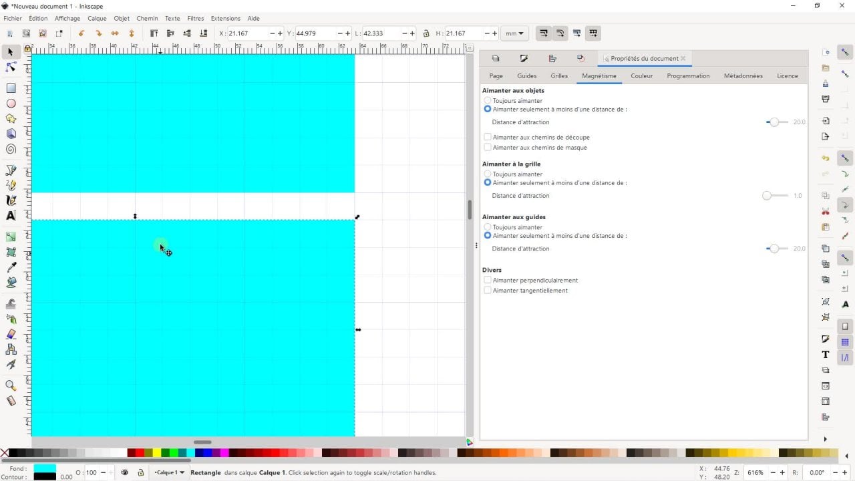Click the Star and polygon tool
The width and height of the screenshot is (855, 481).
[11, 119]
